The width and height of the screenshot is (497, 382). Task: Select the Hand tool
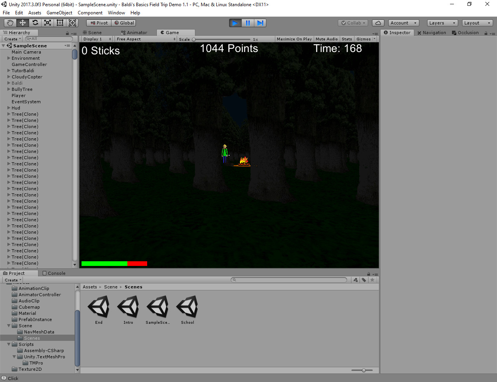point(10,23)
